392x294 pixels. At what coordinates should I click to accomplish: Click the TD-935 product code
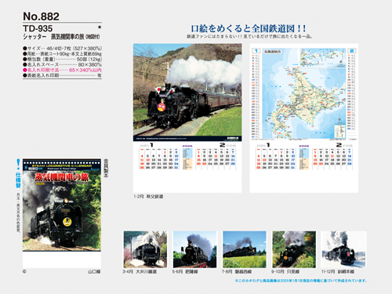(x=38, y=28)
